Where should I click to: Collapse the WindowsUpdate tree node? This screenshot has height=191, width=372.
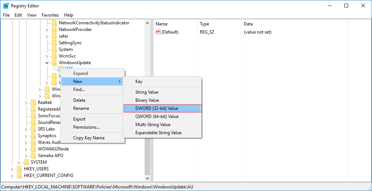click(47, 63)
